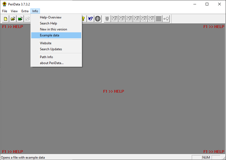
Task: Click status text 'Opens a file with example data'
Action: (x=23, y=158)
